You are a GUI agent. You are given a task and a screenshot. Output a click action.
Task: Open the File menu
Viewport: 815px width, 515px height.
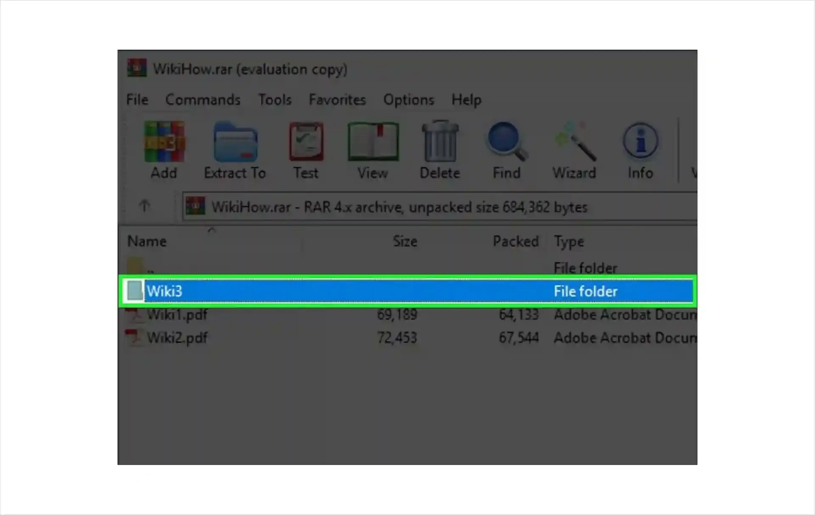pyautogui.click(x=136, y=99)
